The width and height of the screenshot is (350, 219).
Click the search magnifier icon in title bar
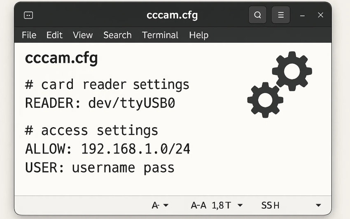pos(257,15)
